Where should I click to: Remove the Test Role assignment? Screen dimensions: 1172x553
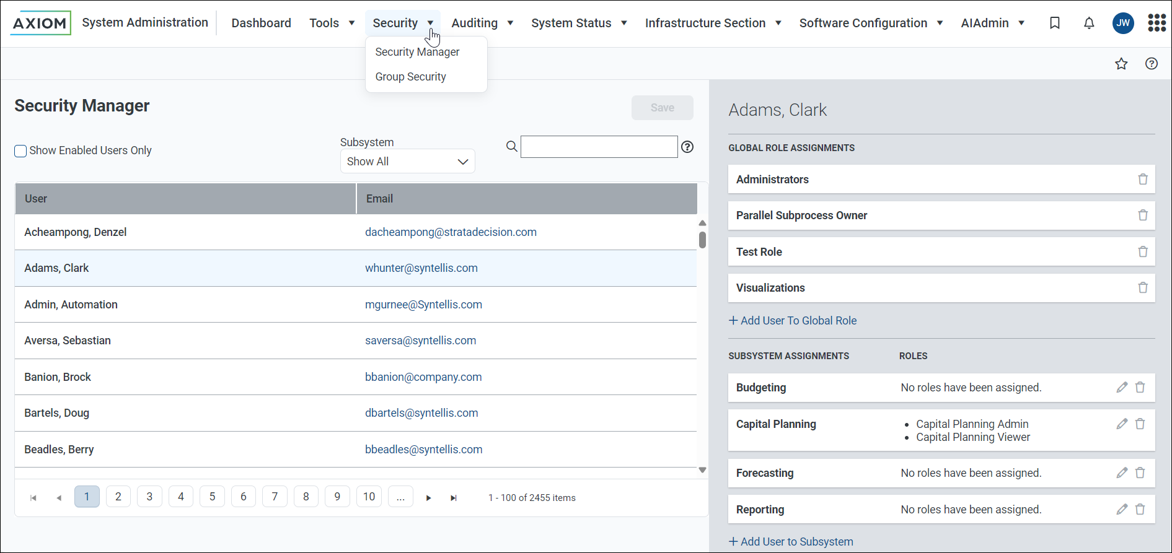click(1142, 252)
